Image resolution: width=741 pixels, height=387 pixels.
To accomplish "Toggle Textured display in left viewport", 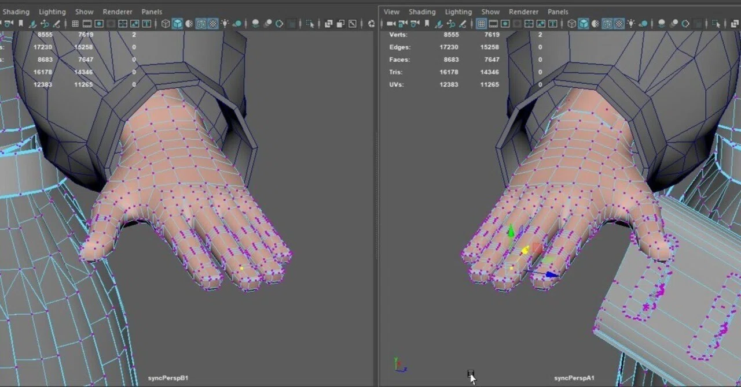I will tap(213, 24).
